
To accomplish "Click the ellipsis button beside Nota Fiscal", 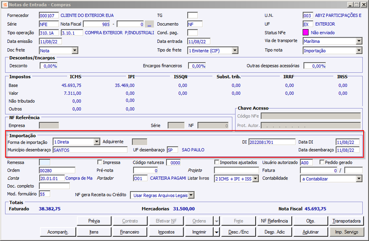I will tap(149, 24).
